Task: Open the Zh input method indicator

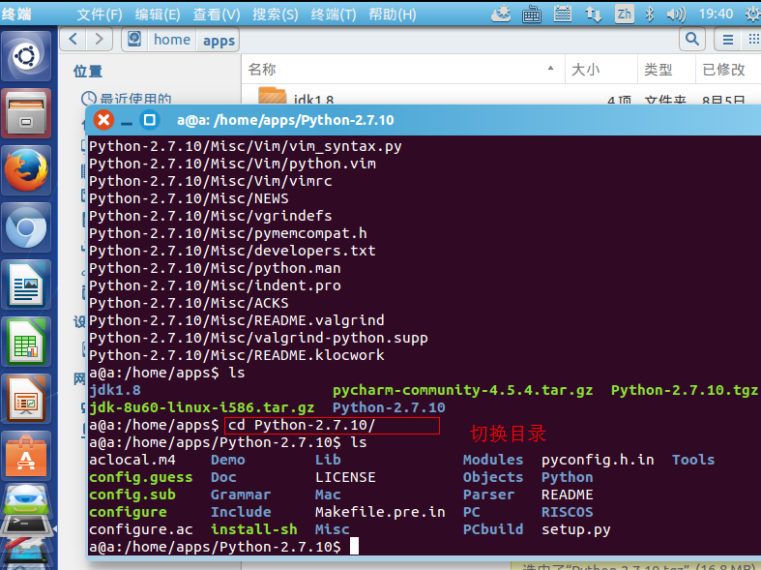Action: pos(624,15)
